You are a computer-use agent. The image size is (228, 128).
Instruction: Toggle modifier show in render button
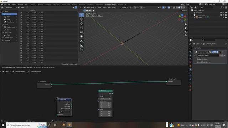click(217, 52)
